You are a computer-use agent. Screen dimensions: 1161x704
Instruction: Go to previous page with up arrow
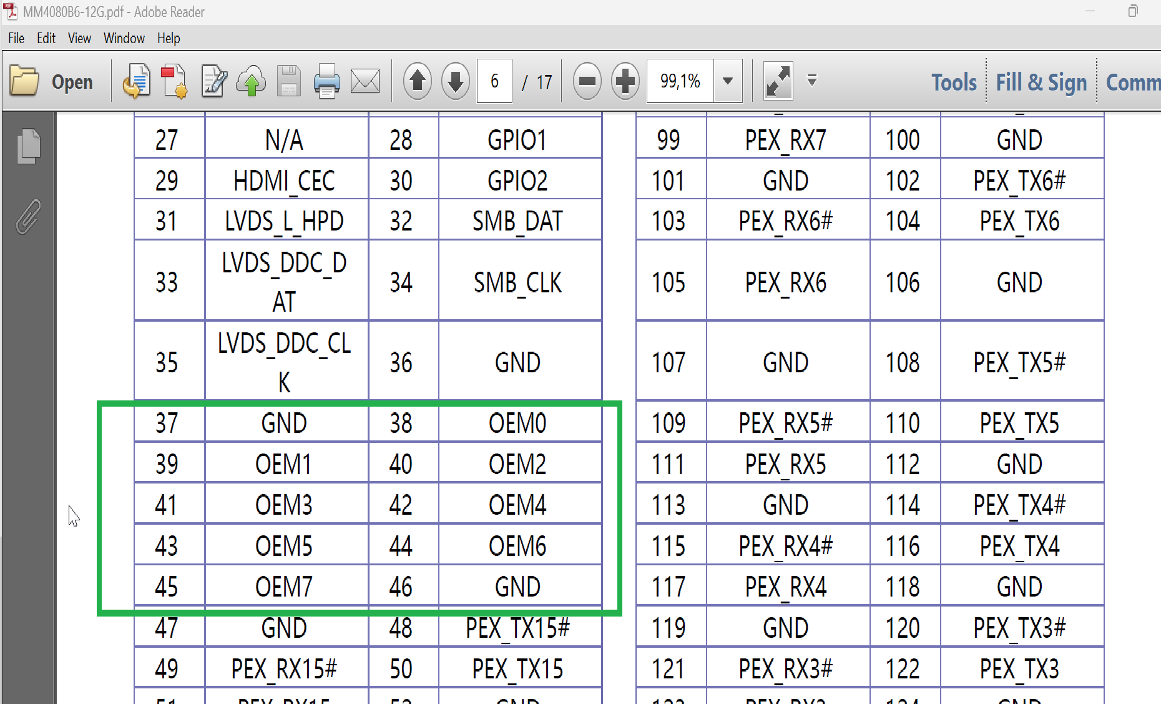click(418, 81)
